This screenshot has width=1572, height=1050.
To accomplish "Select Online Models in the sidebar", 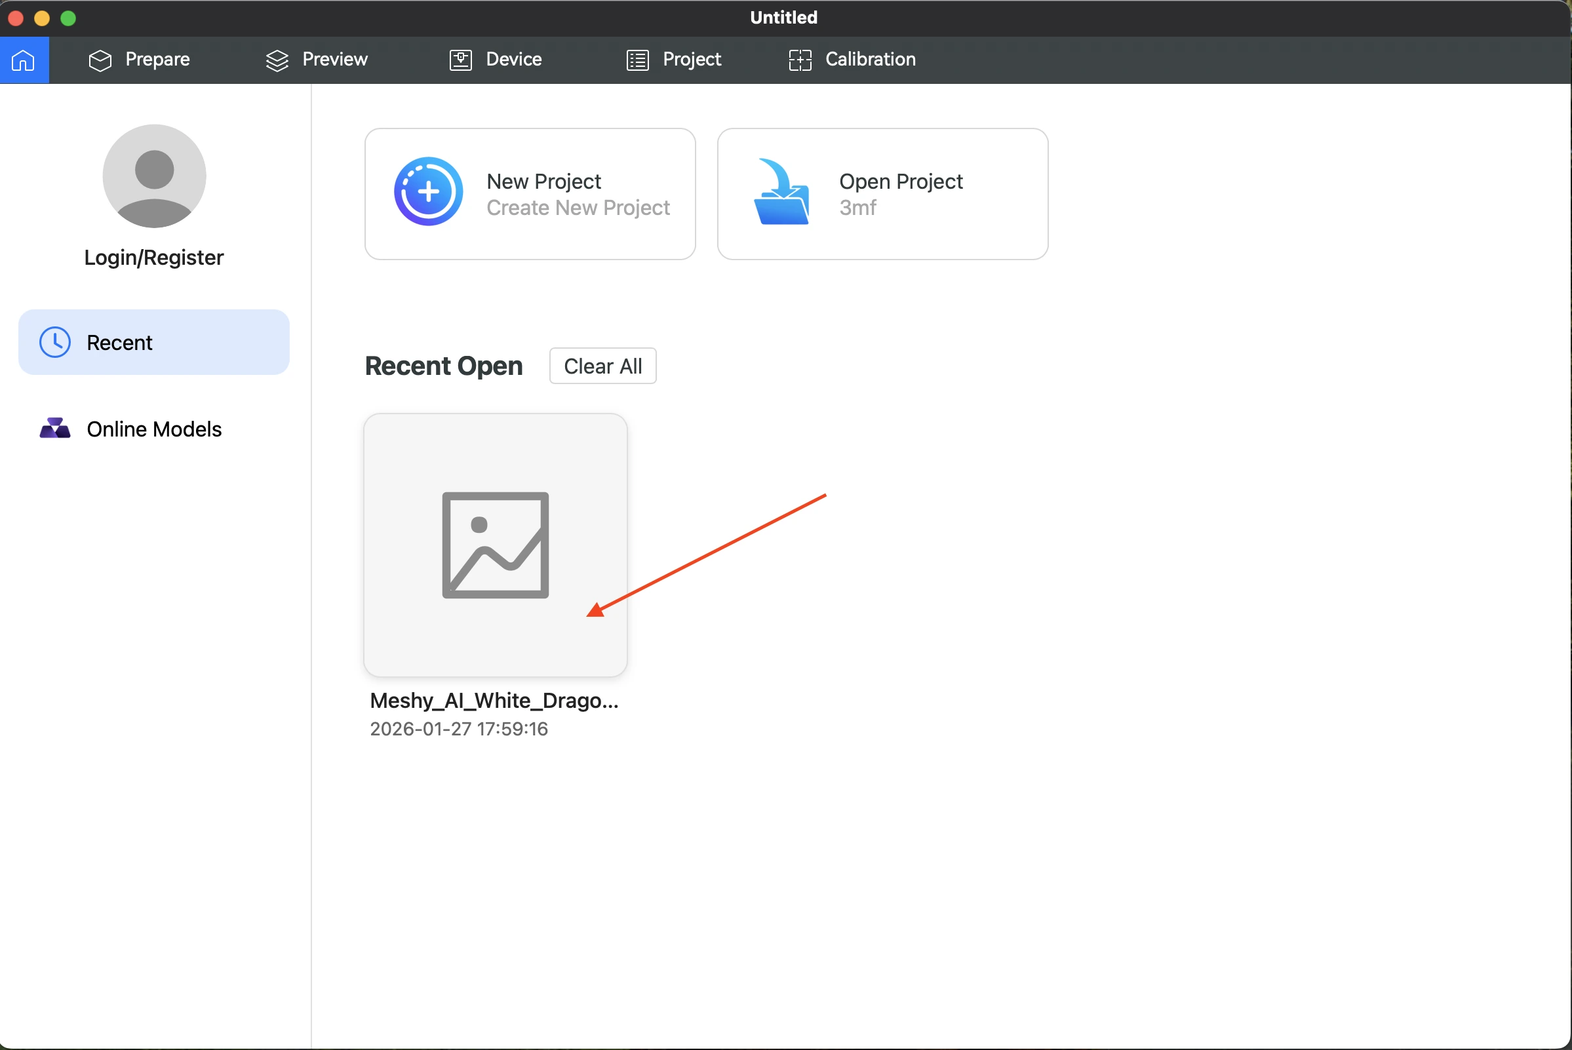I will pyautogui.click(x=153, y=429).
